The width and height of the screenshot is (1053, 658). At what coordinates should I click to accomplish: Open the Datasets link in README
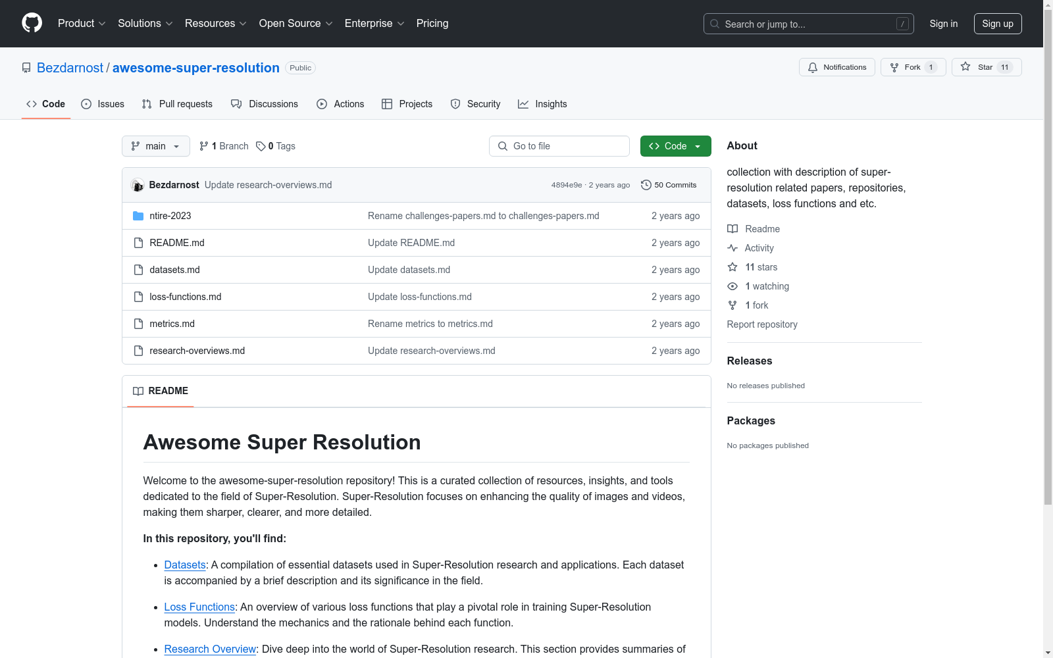[185, 565]
